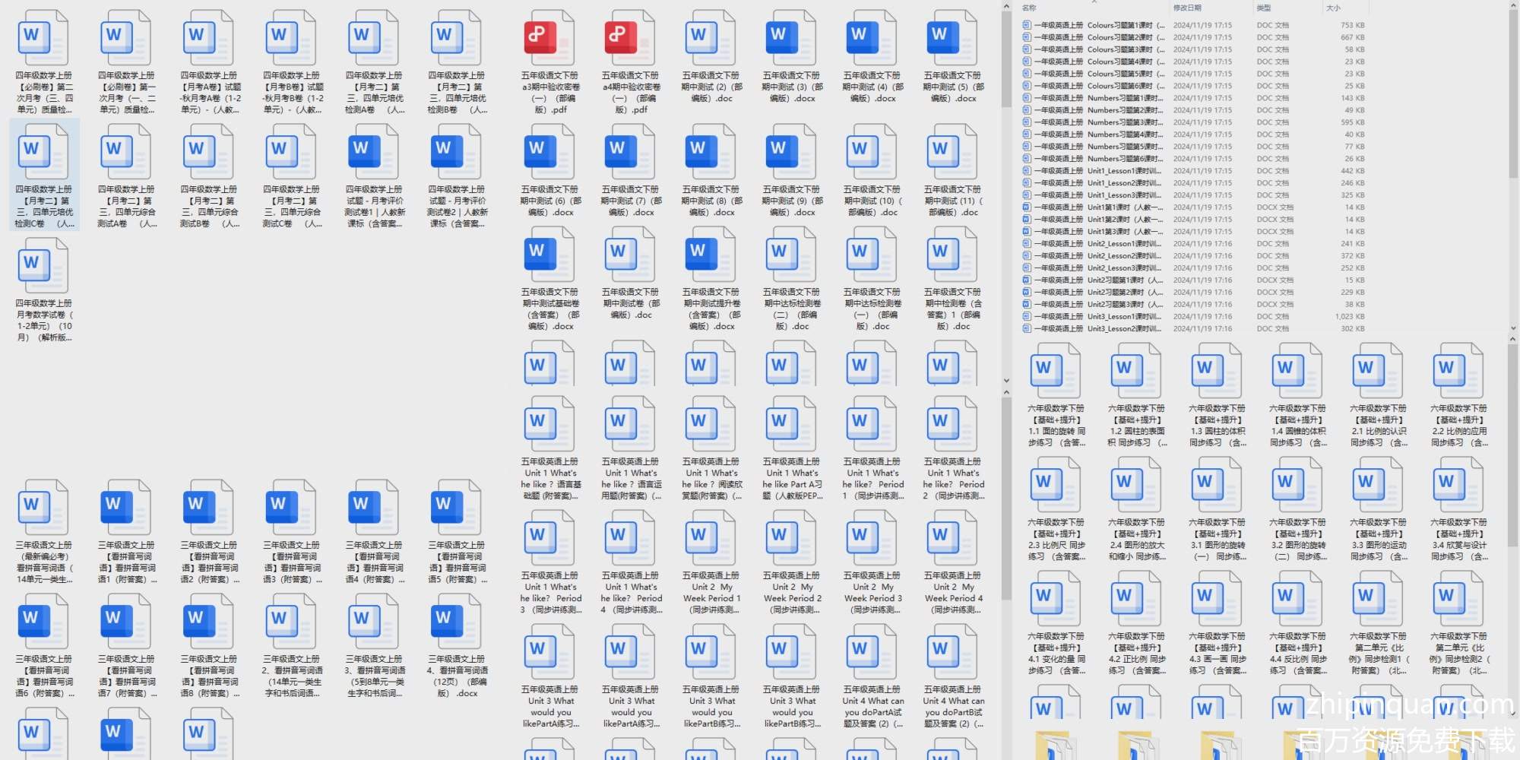
Task: Select the 五年级语文下册 期中测试 (5) Word icon
Action: pos(952,37)
